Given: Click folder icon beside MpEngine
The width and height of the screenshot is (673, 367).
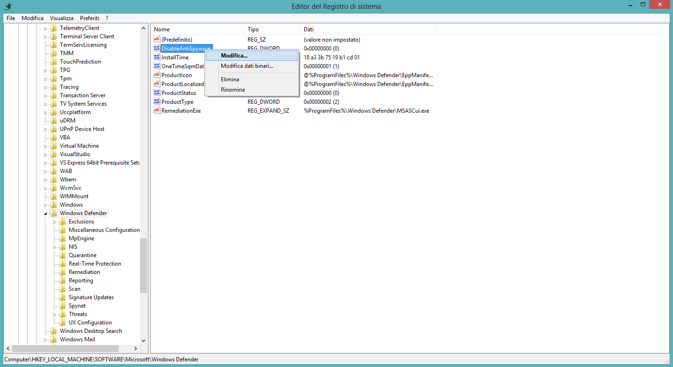Looking at the screenshot, I should point(63,238).
